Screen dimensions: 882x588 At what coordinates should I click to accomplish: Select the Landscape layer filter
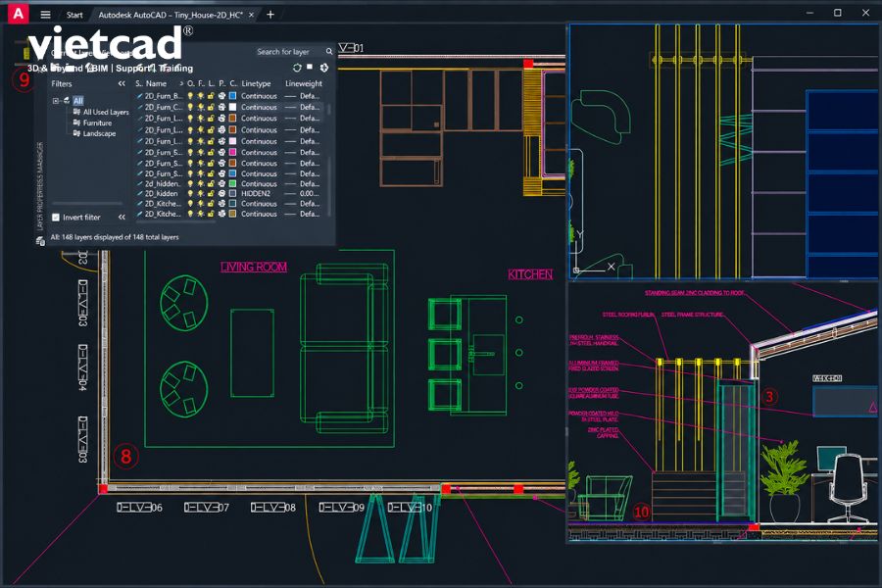pos(100,133)
